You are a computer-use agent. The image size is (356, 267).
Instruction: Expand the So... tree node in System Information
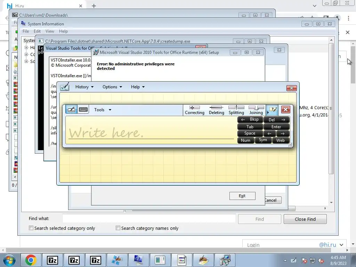pos(26,61)
